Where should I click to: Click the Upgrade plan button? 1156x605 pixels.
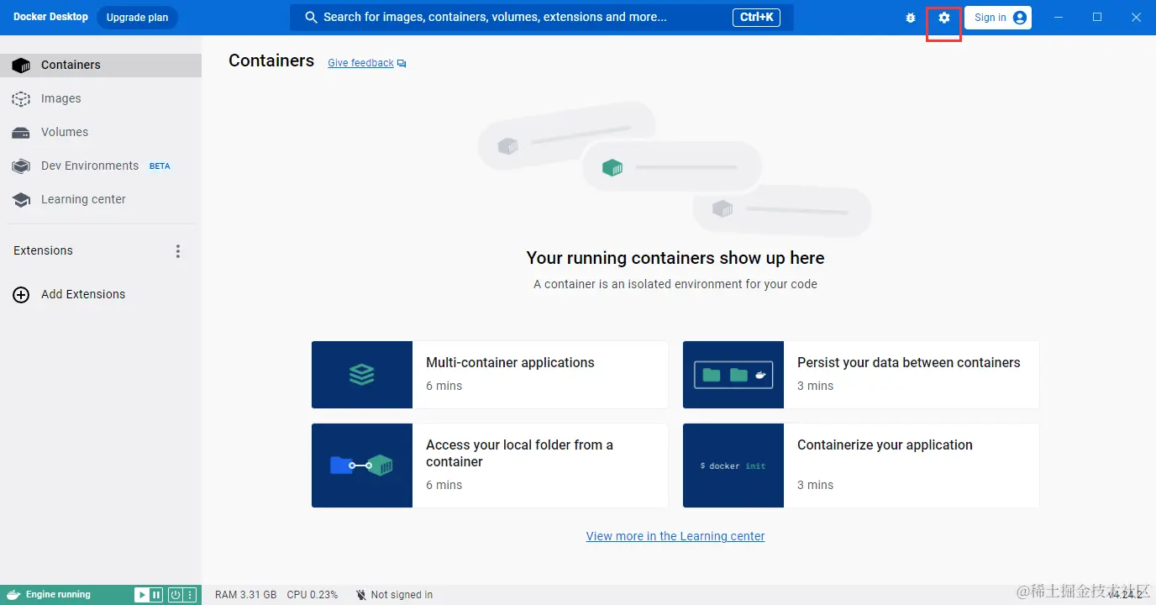[137, 18]
